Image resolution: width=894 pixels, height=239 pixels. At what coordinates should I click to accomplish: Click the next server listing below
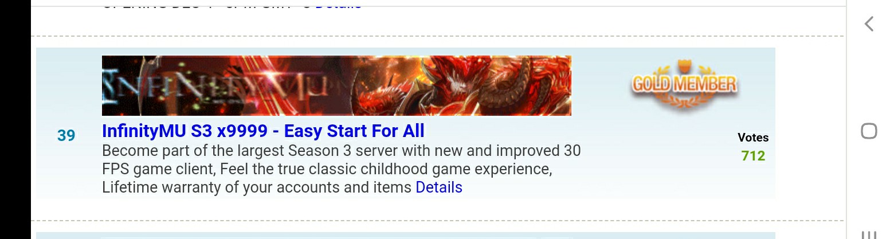[x=406, y=236]
